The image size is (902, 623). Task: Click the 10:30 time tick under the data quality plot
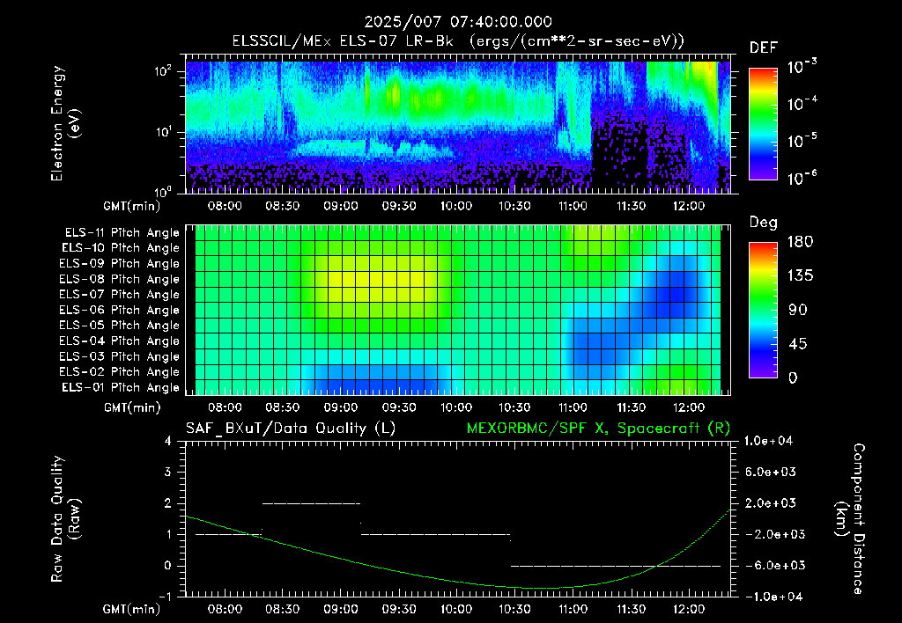[x=514, y=609]
